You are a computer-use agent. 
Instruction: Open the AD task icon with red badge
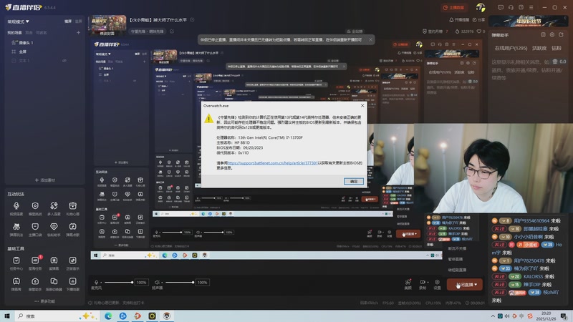tap(35, 263)
